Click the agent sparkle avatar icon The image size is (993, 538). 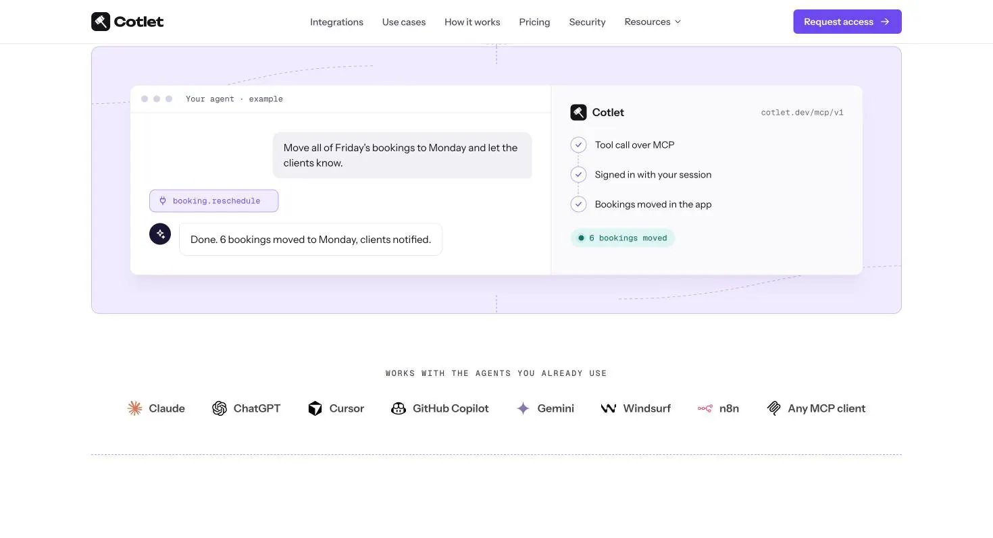pyautogui.click(x=160, y=234)
